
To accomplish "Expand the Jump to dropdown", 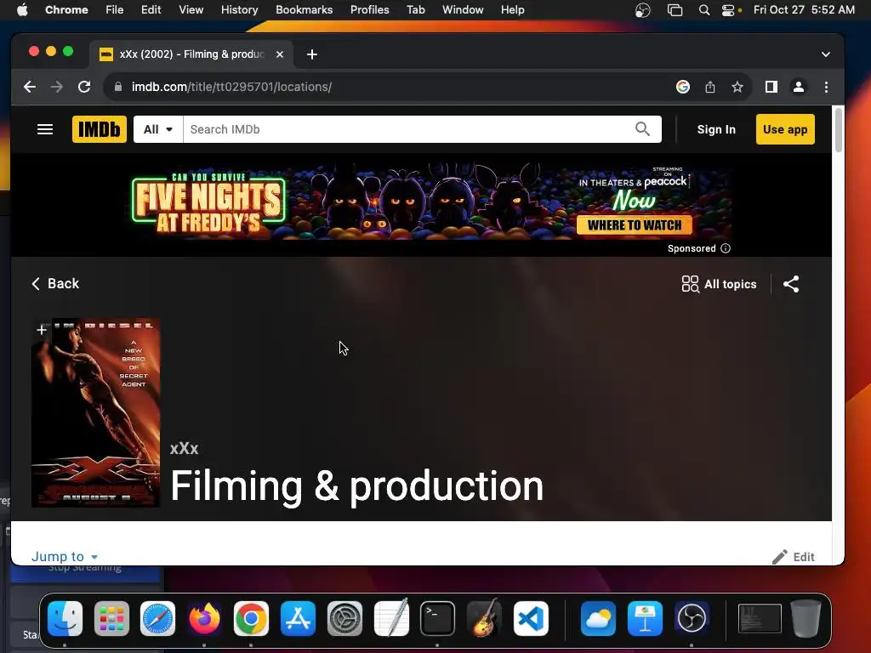I will pyautogui.click(x=65, y=556).
